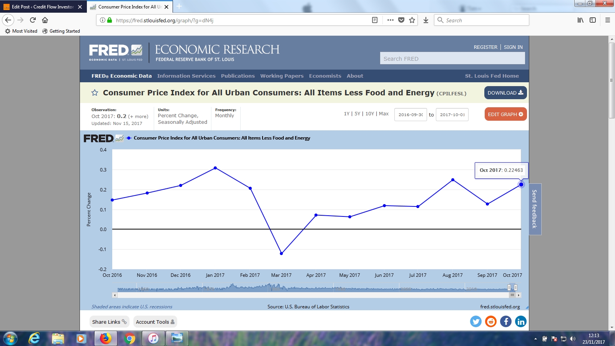Share the graph on Reddit
615x346 pixels.
tap(491, 321)
